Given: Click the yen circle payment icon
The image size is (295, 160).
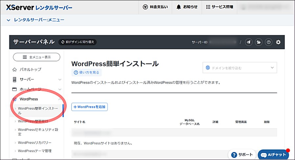Looking at the screenshot, I should (x=145, y=7).
